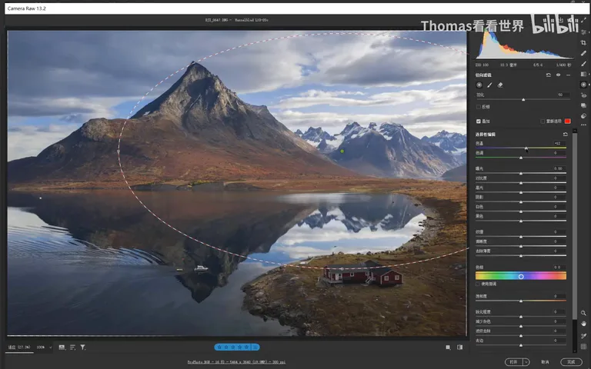Adjust the color temperature slider
Screen dimensions: 591x369
tap(521, 148)
